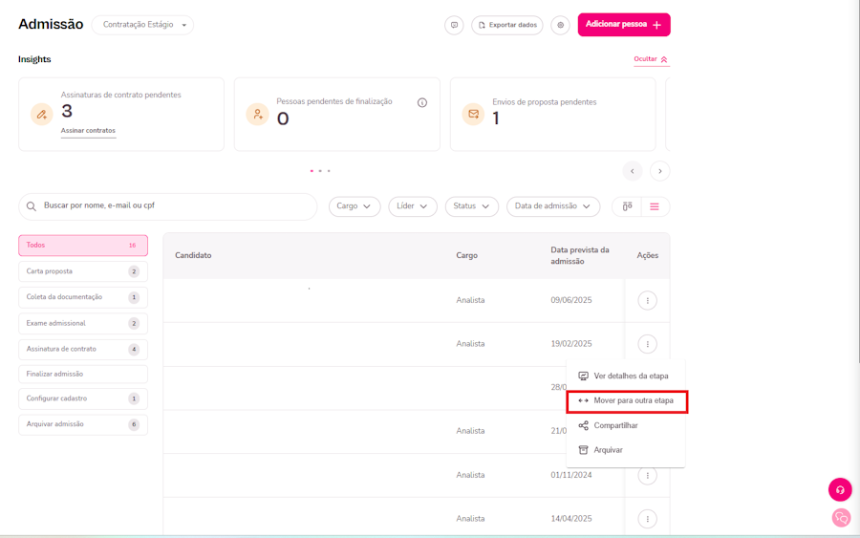860x538 pixels.
Task: Click the search magnifier icon
Action: 32,206
